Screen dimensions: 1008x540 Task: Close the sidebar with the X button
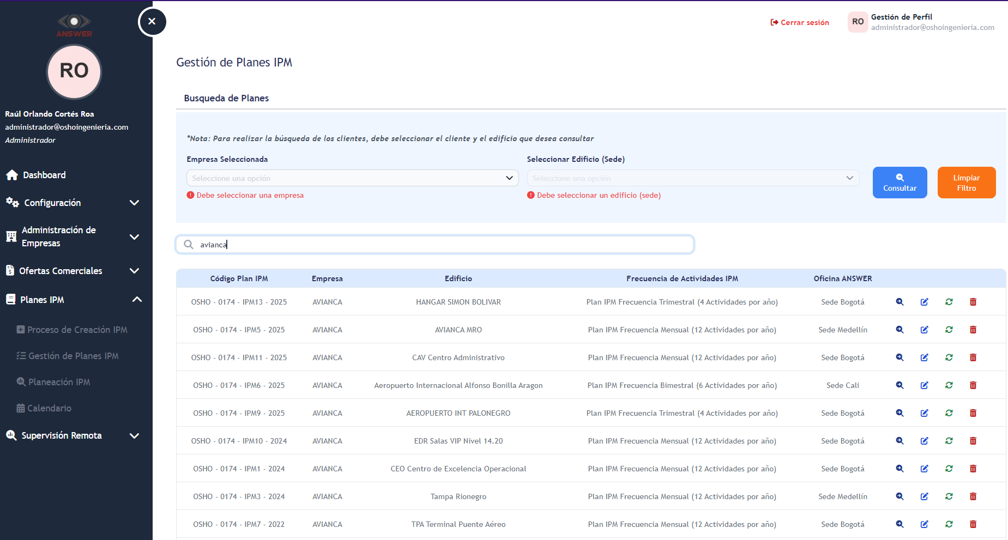tap(152, 22)
